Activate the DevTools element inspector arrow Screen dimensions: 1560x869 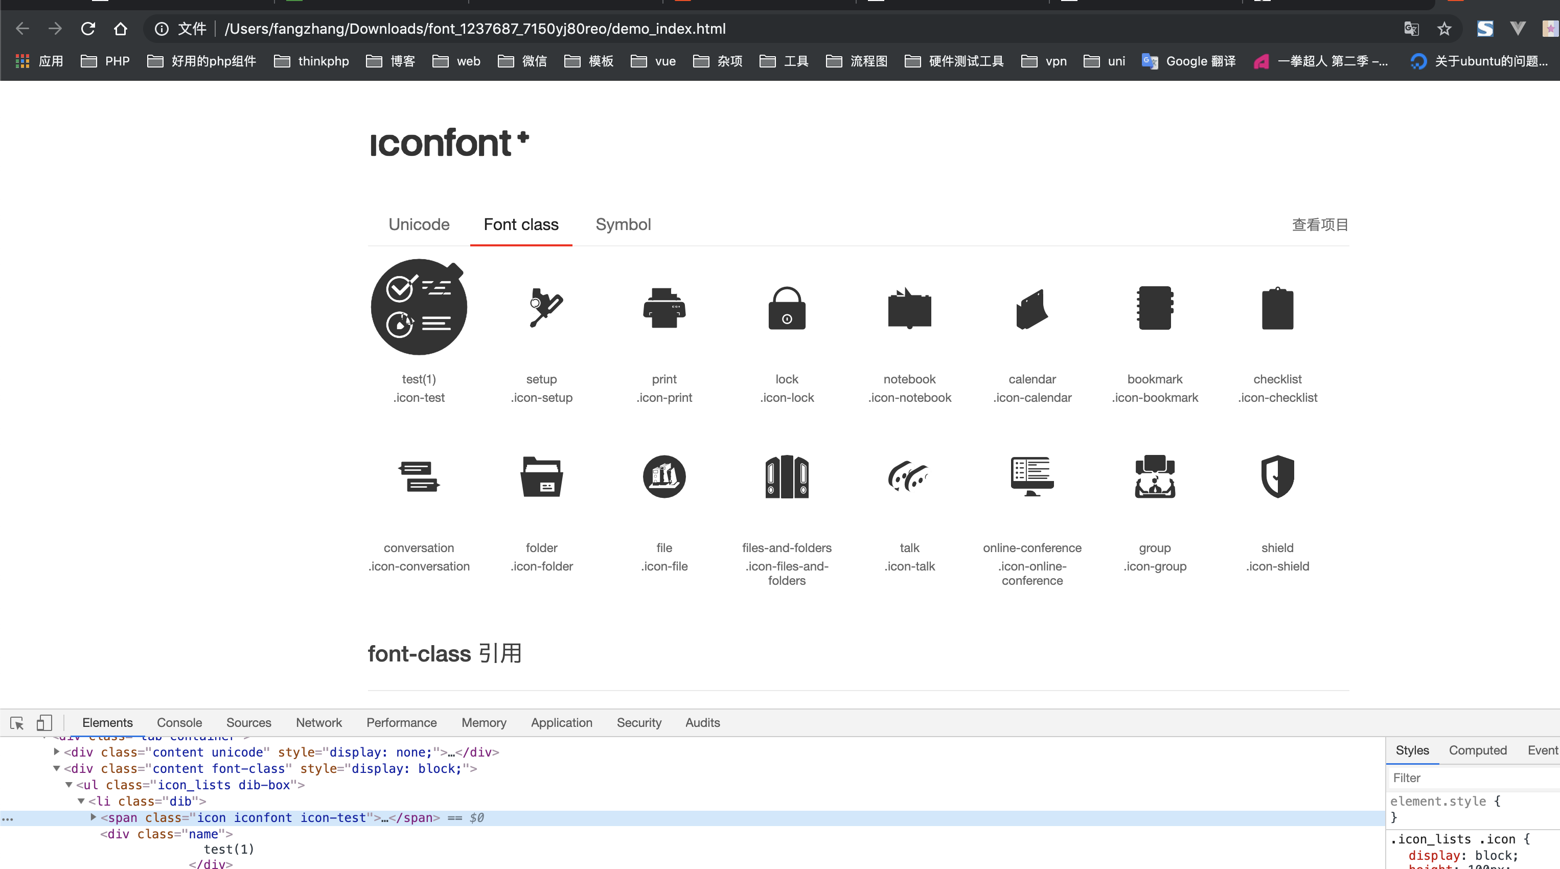click(x=17, y=722)
